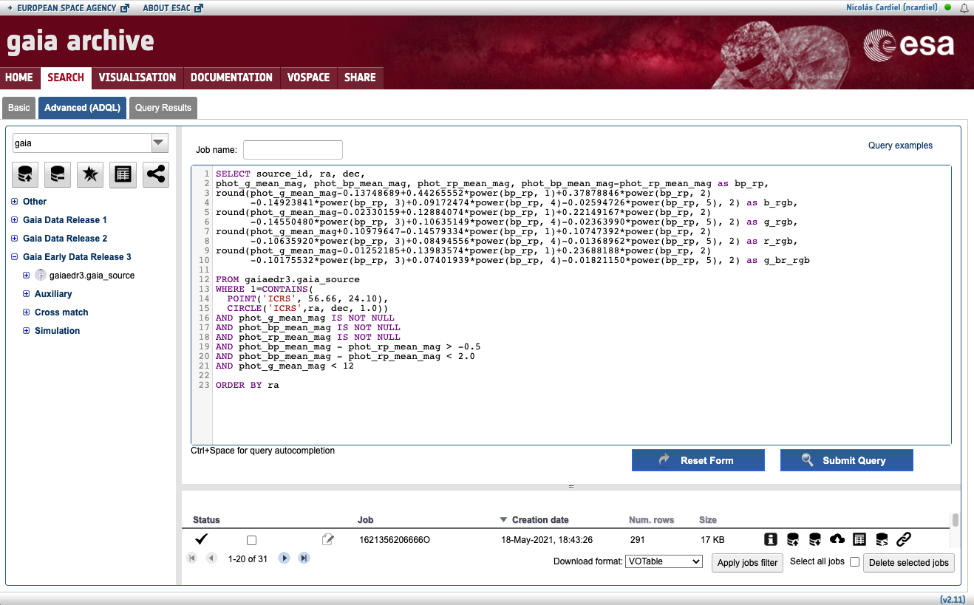The height and width of the screenshot is (605, 974).
Task: Expand the Auxiliary tree node
Action: click(x=27, y=294)
